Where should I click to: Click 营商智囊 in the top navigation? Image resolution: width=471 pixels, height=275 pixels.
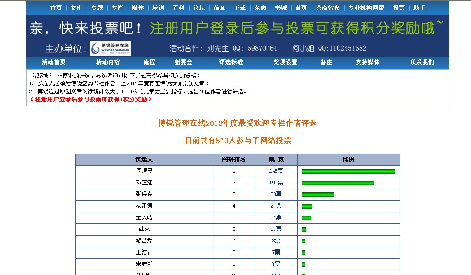327,8
